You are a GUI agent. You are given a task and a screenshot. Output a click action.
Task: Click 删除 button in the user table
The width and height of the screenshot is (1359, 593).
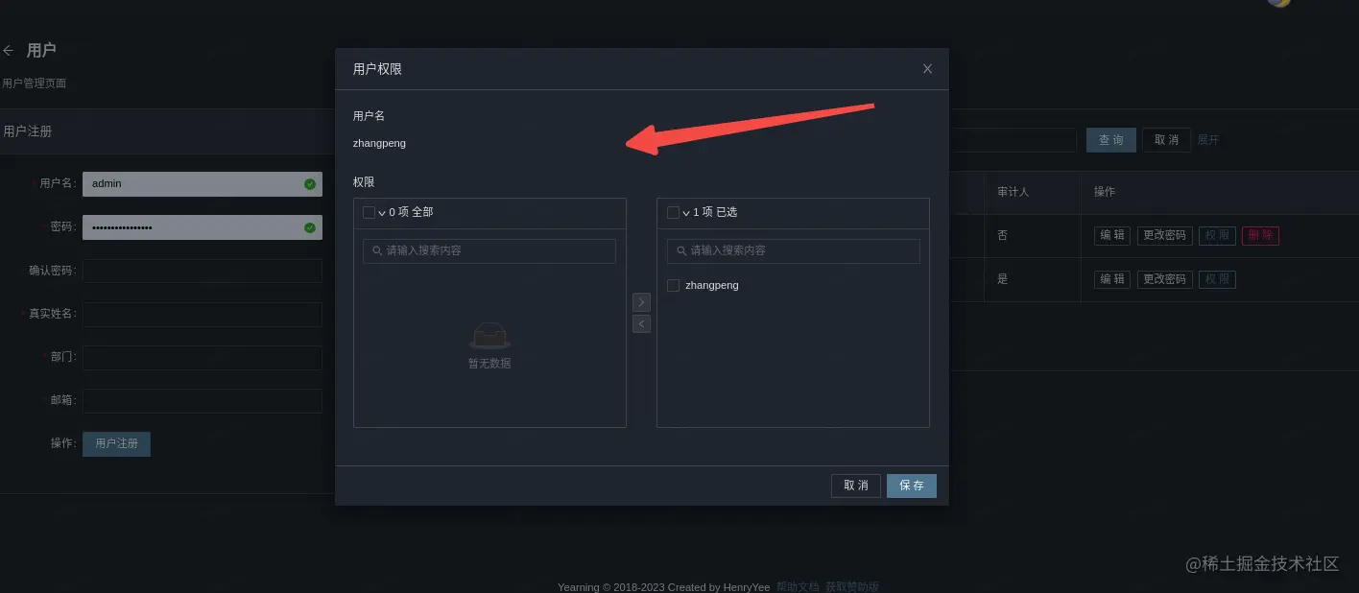click(x=1260, y=235)
